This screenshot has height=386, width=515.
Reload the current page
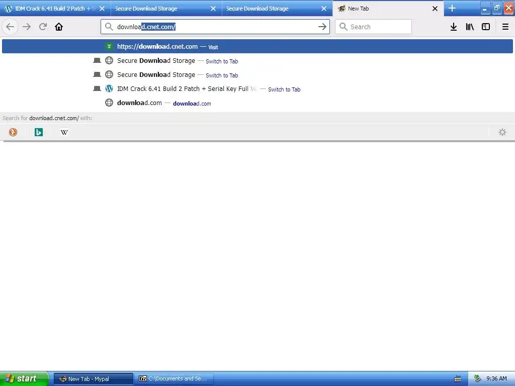(43, 27)
